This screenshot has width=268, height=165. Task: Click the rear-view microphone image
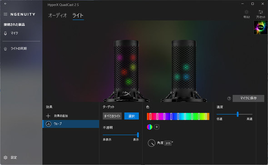[x=184, y=71]
